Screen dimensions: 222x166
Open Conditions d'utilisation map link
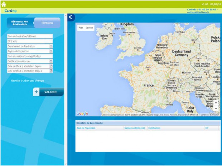click(x=210, y=115)
